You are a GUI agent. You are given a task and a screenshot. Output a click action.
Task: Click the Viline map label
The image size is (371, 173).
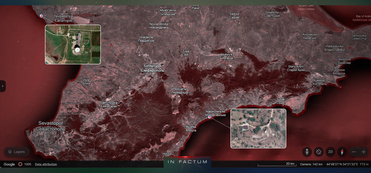coord(86,82)
